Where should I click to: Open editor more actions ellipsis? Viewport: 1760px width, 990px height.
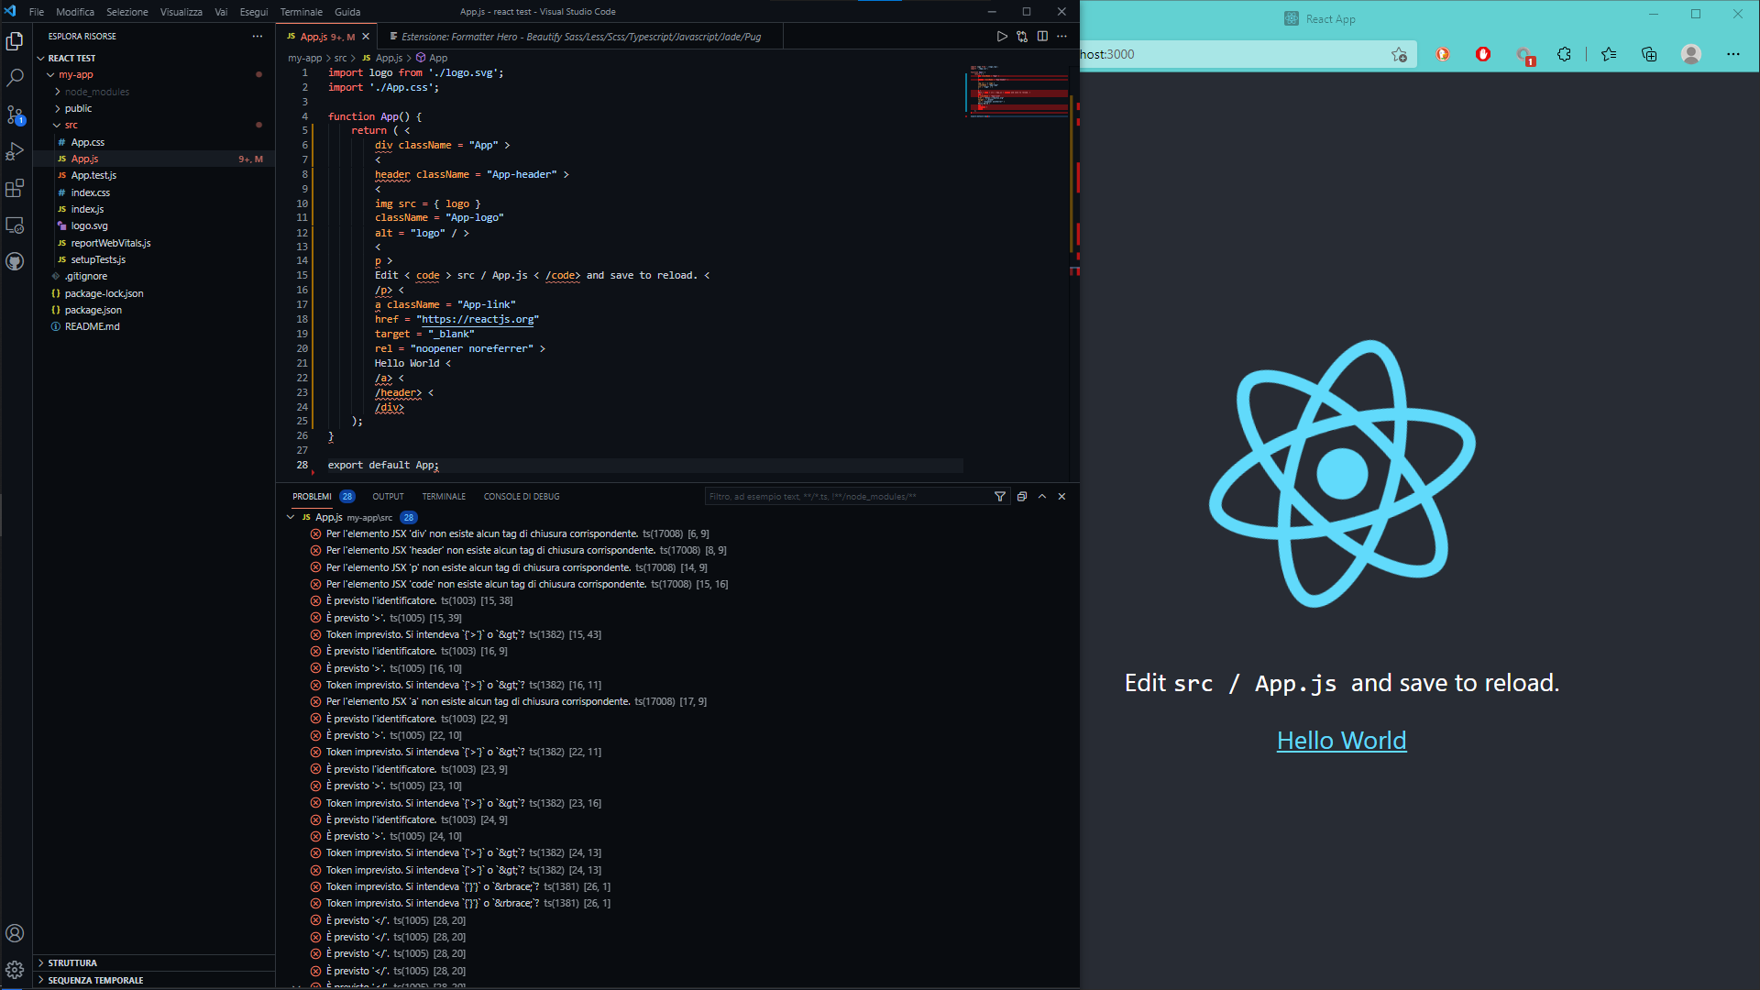1062,37
